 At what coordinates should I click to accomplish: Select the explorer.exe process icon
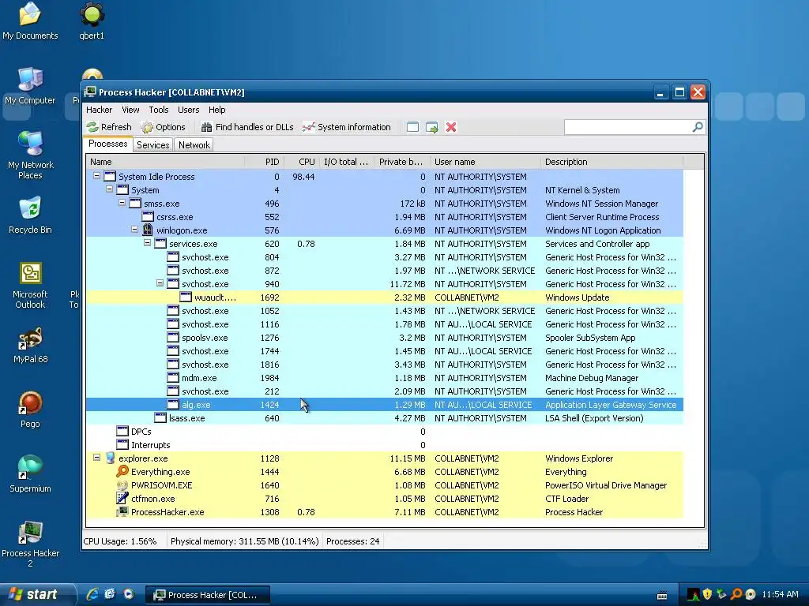[110, 458]
